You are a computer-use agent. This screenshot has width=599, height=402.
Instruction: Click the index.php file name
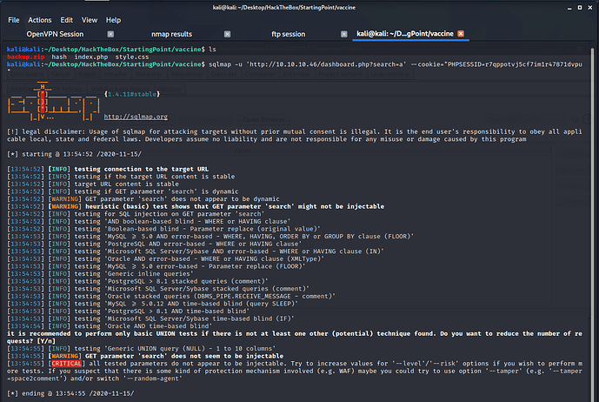click(x=91, y=57)
